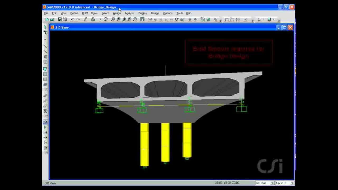The height and width of the screenshot is (190, 338).
Task: Click the Pan view icon
Action: click(x=142, y=20)
